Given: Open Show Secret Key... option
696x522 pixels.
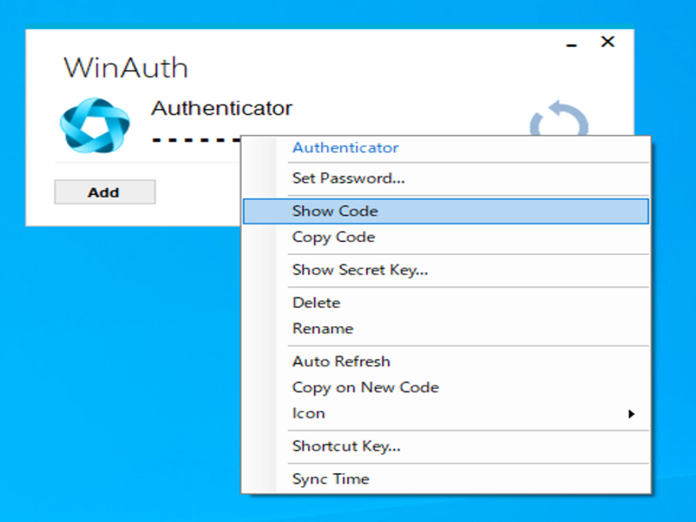Looking at the screenshot, I should (445, 270).
